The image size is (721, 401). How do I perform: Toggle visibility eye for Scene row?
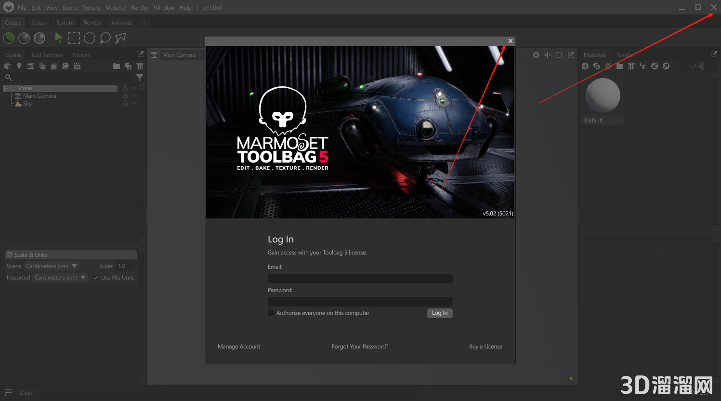point(134,88)
